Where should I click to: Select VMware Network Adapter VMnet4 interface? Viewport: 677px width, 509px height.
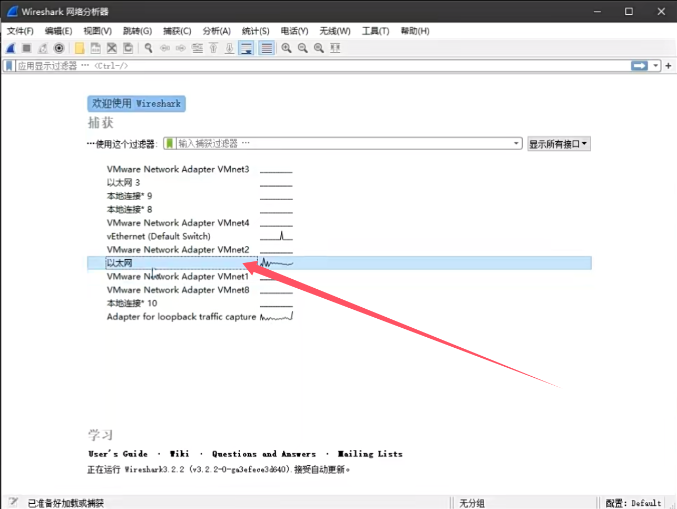(178, 223)
